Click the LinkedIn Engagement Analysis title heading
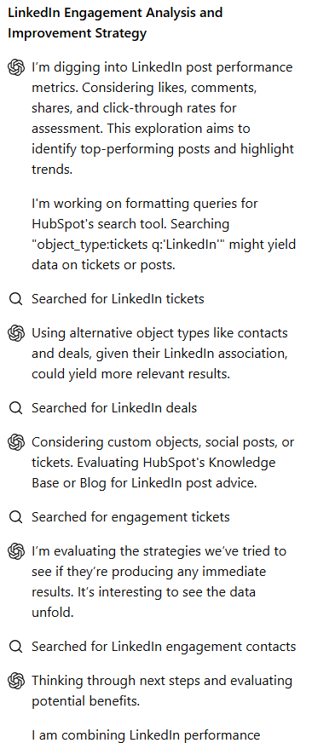 (x=115, y=23)
